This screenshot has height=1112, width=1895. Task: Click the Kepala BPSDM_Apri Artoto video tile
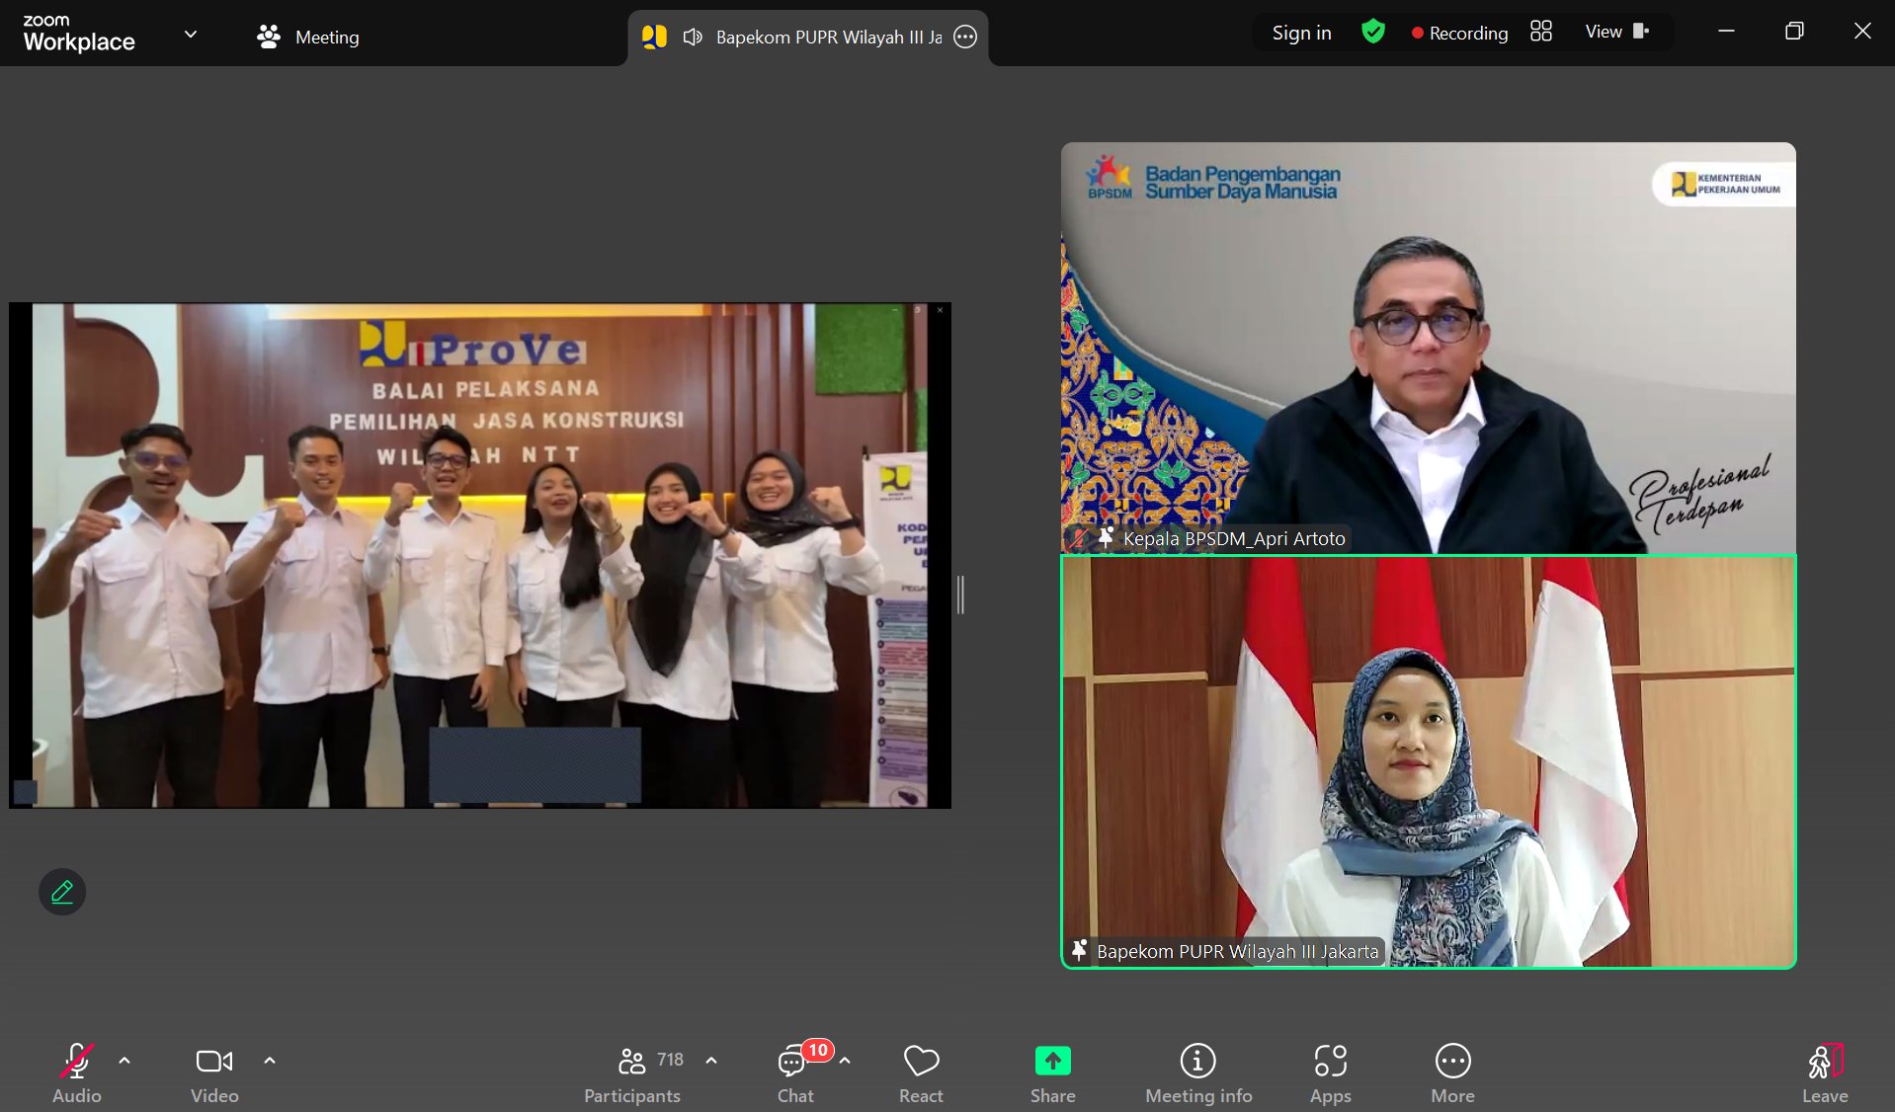coord(1429,348)
